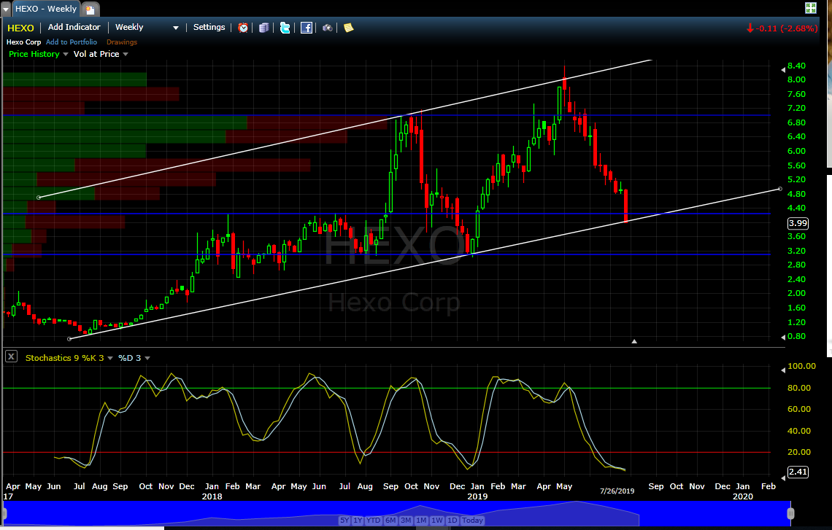Screen dimensions: 832x530
Task: Click Stochastics 9 %K 3 label
Action: [65, 358]
